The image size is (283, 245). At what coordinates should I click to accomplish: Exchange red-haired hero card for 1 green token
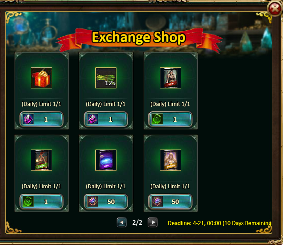pyautogui.click(x=41, y=201)
